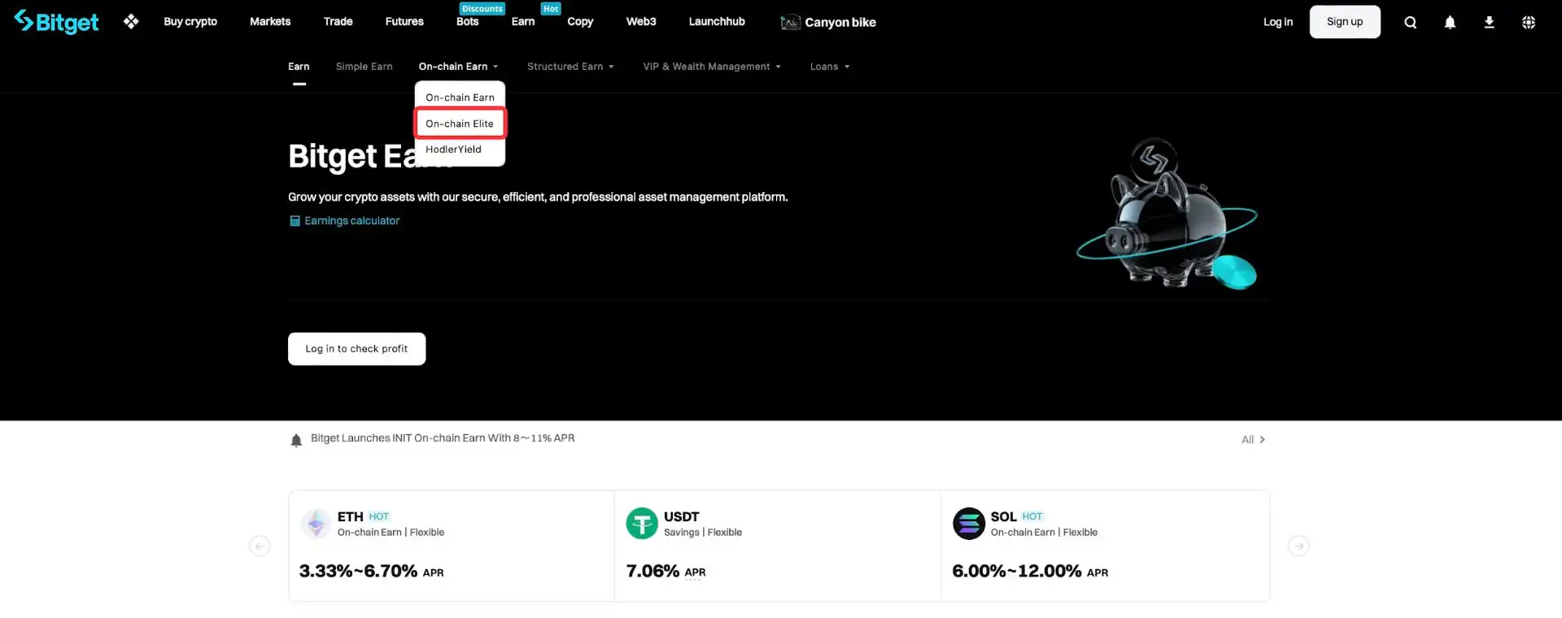
Task: Open the Earnings calculator link
Action: [351, 220]
